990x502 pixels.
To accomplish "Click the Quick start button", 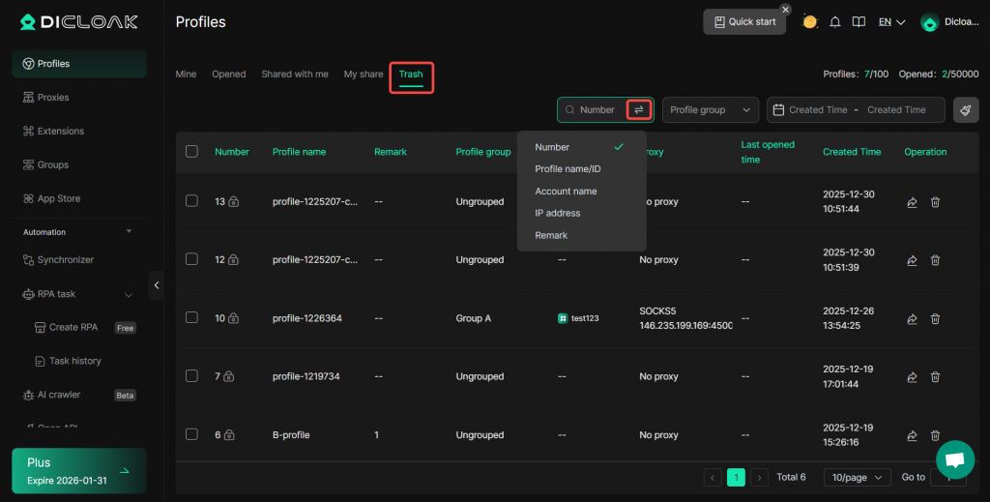I will click(x=744, y=22).
